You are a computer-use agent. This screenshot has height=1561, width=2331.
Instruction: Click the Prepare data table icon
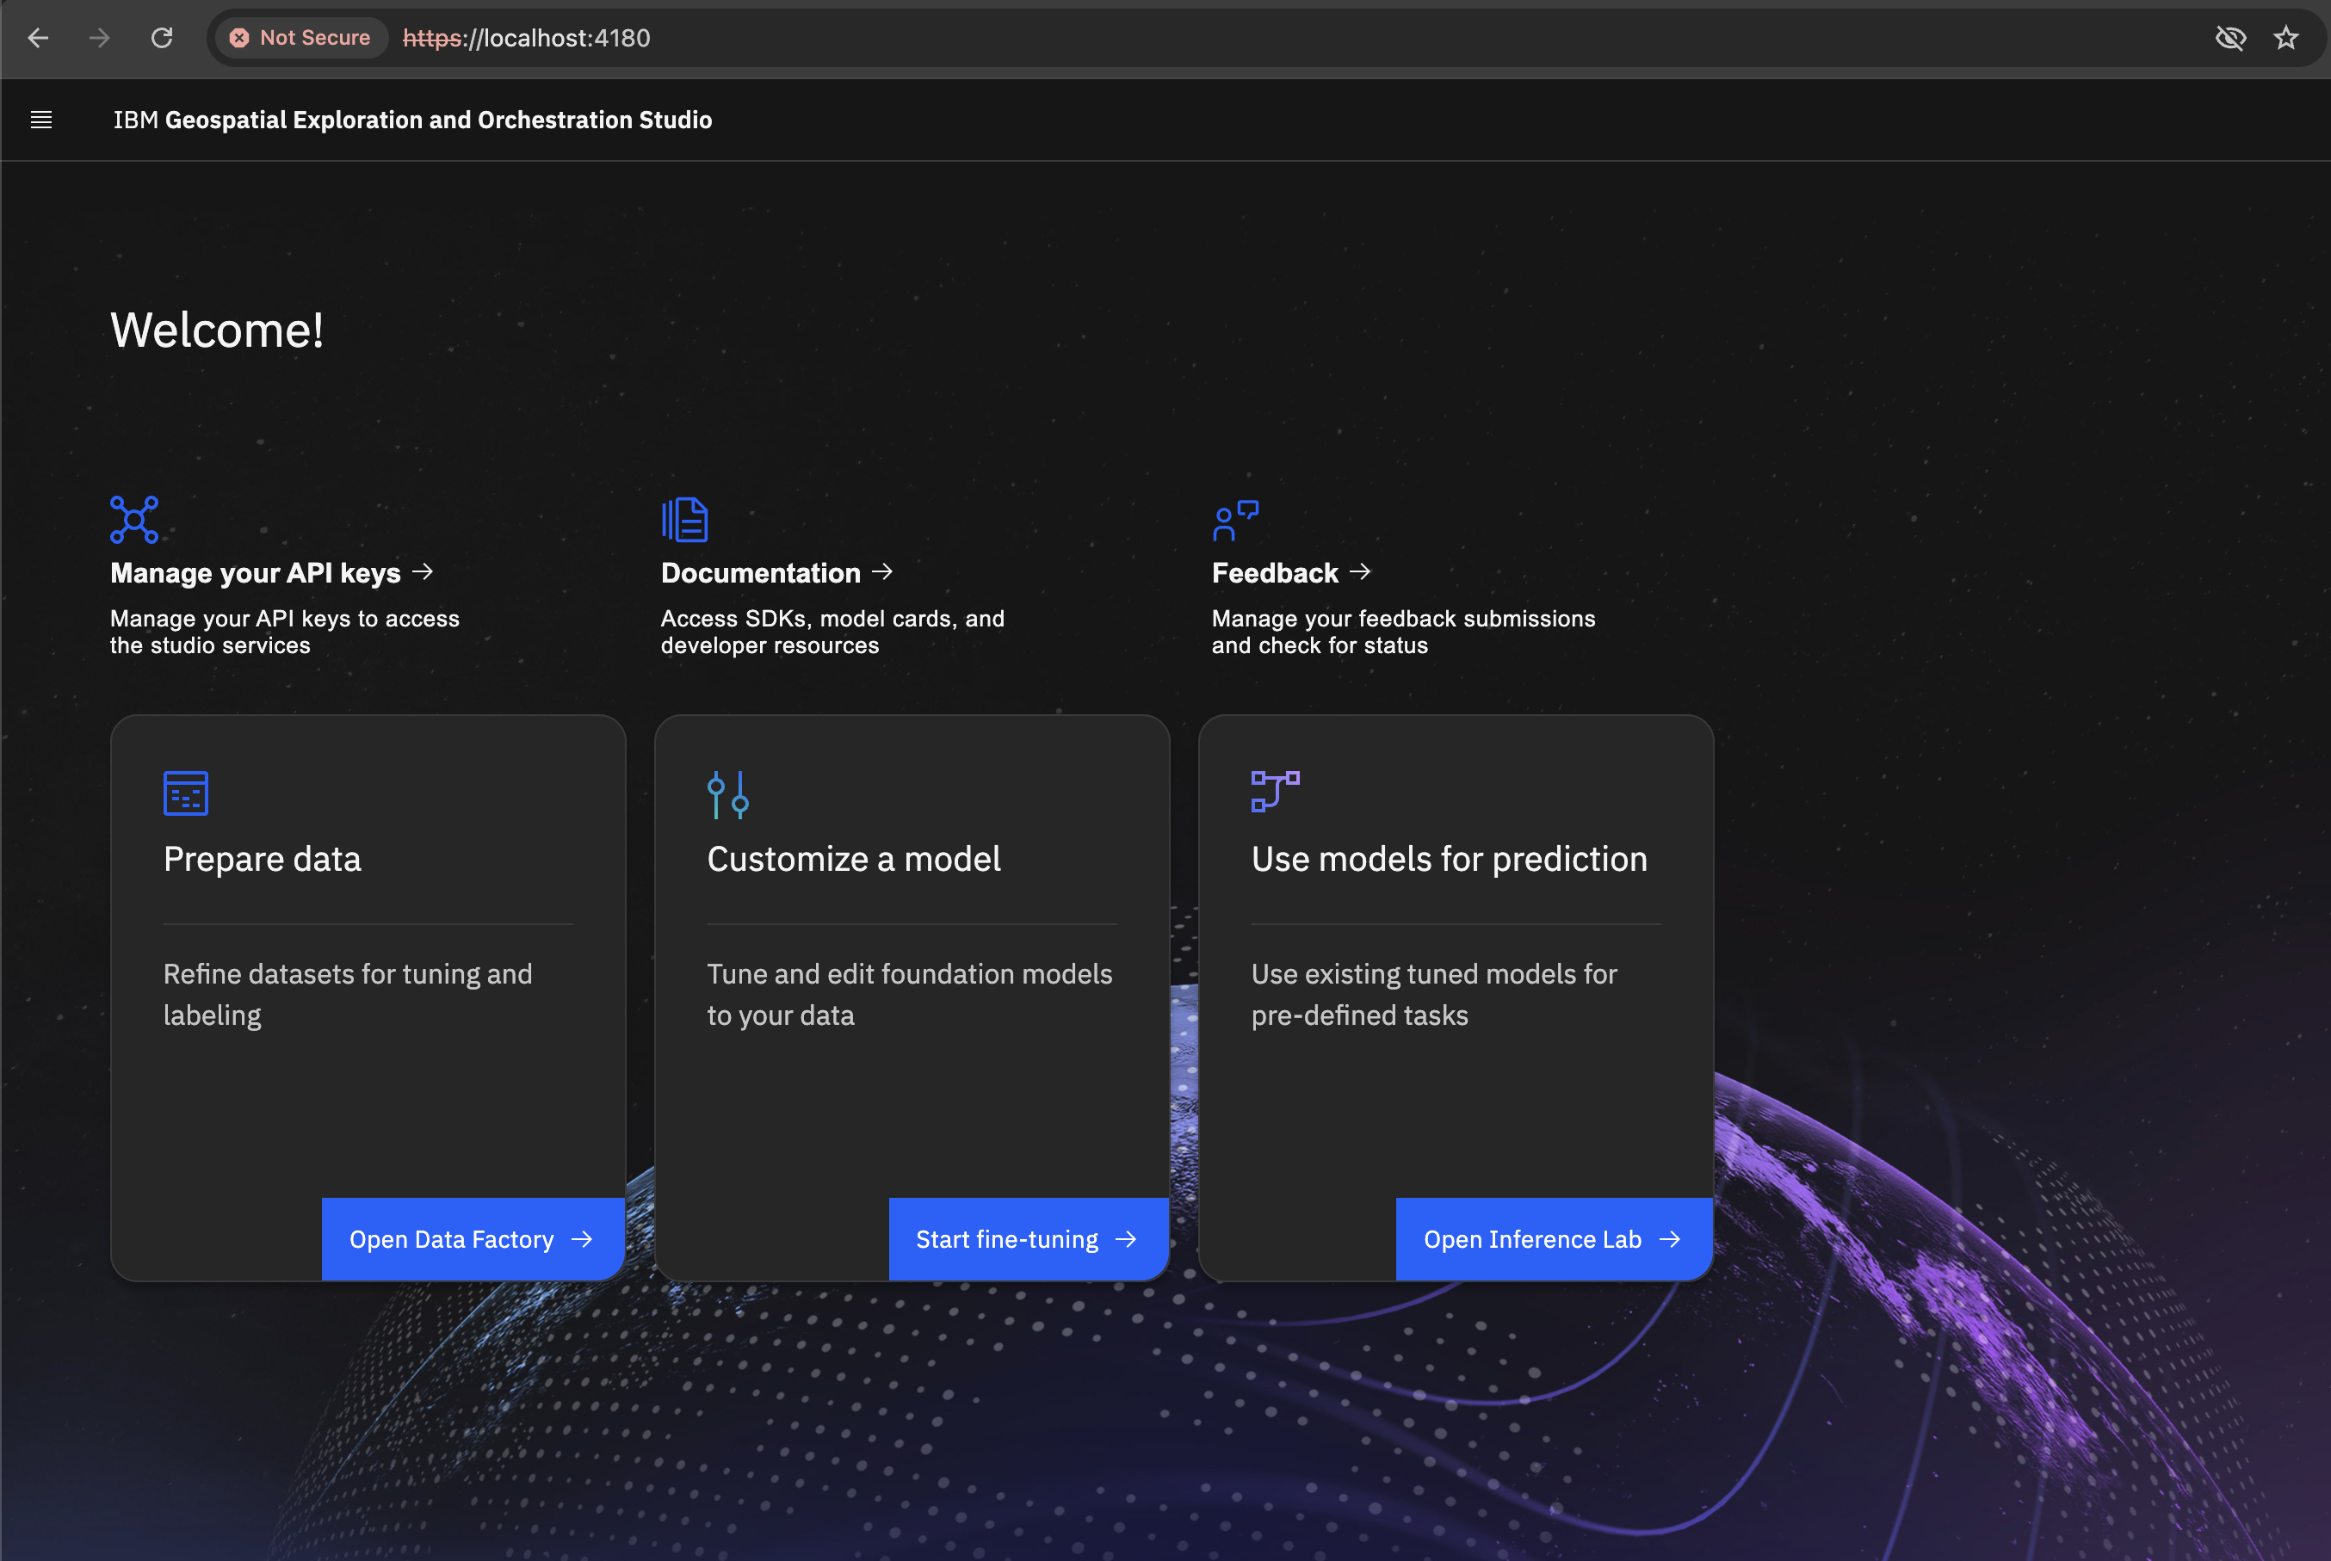(x=185, y=793)
